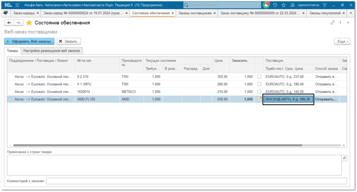Open favorites star in title bar
The width and height of the screenshot is (357, 192).
[x=283, y=5]
